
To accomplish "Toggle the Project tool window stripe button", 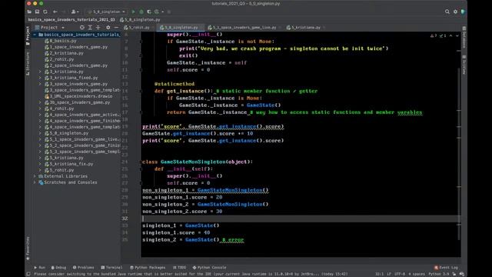I will 28,35.
